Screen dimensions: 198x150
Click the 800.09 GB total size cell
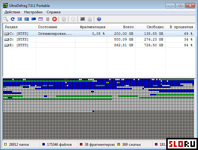(x=124, y=39)
